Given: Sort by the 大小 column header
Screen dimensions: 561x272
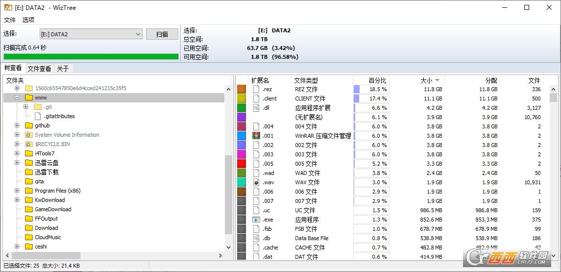Looking at the screenshot, I should point(426,80).
